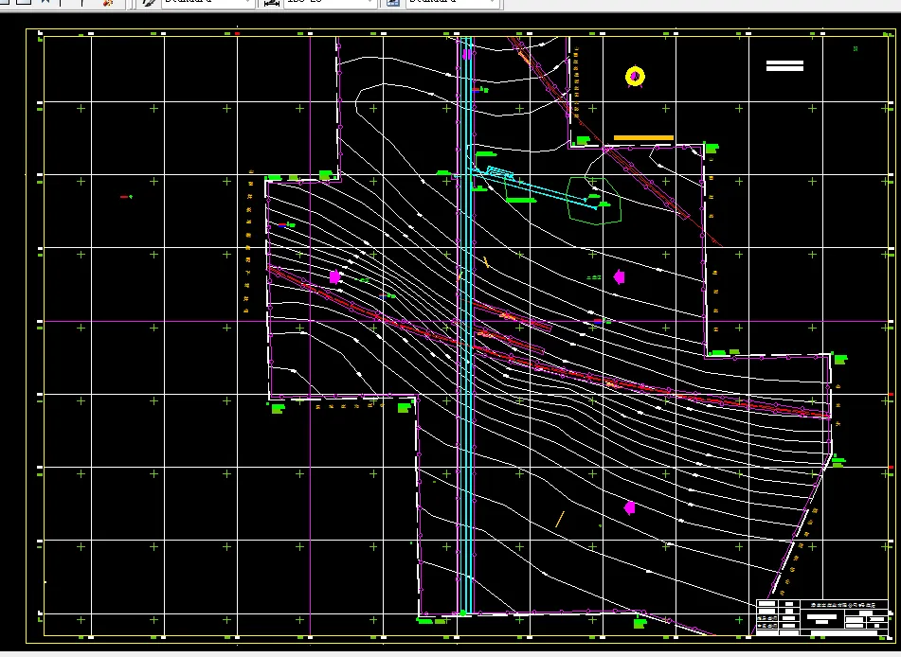Click the Dimension Style icon in toolbar

(x=271, y=2)
